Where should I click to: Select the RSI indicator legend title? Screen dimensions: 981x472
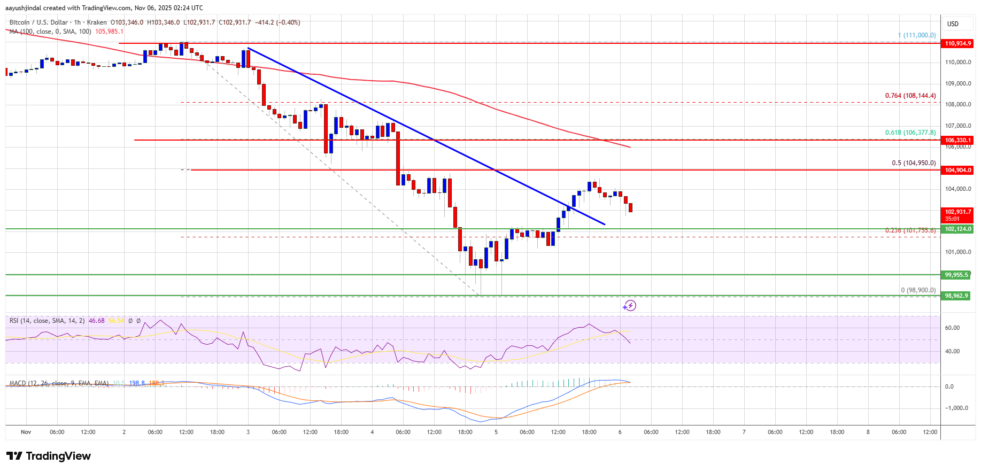pyautogui.click(x=47, y=321)
